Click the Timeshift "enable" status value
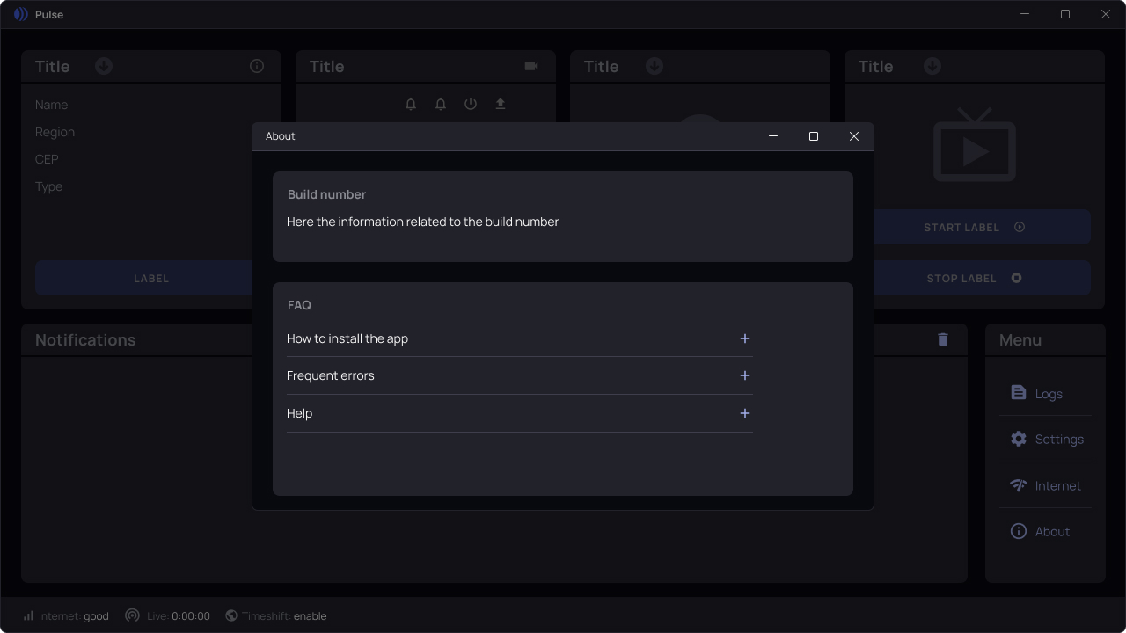 pyautogui.click(x=310, y=616)
